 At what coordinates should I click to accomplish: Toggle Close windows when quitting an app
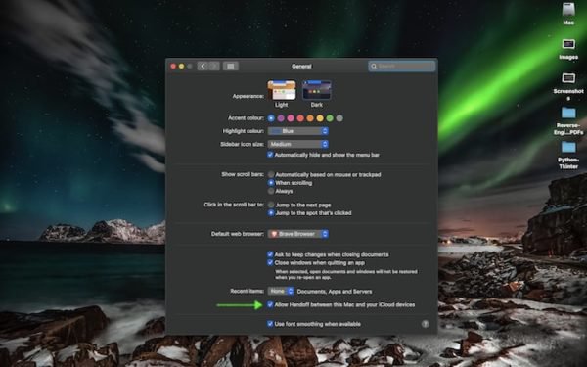(270, 262)
